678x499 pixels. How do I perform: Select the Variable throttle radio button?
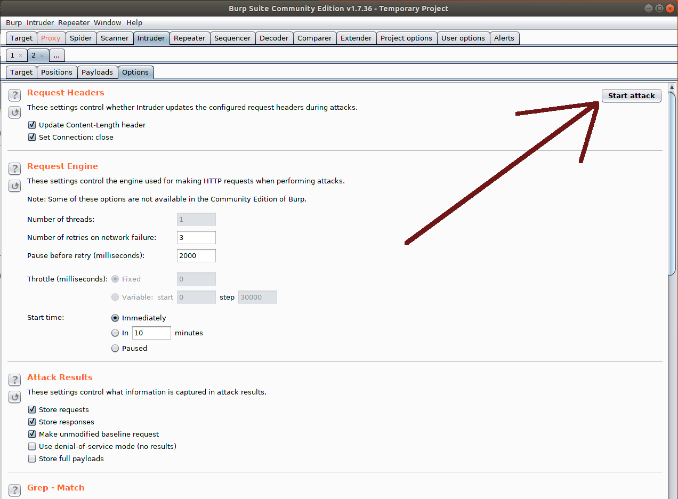tap(115, 297)
